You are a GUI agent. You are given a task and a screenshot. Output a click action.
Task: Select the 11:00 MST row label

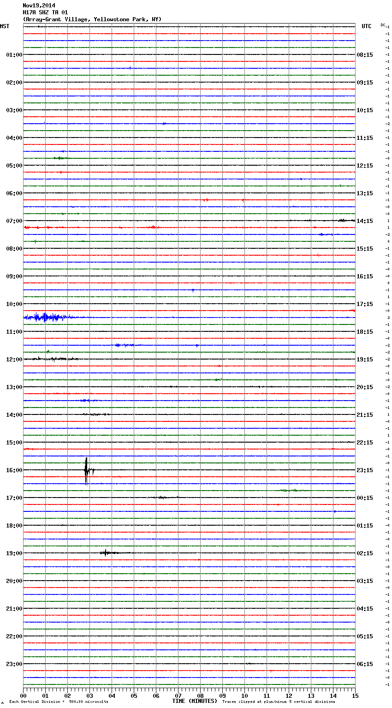[14, 332]
